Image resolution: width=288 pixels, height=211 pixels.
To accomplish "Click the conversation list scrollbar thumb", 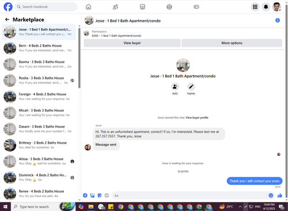I will point(79,57).
